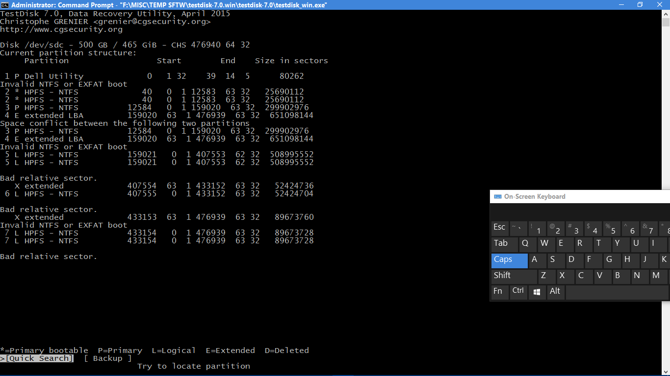Click the '6 L HPFS - NTFS' partition row
Image resolution: width=670 pixels, height=376 pixels.
click(159, 194)
